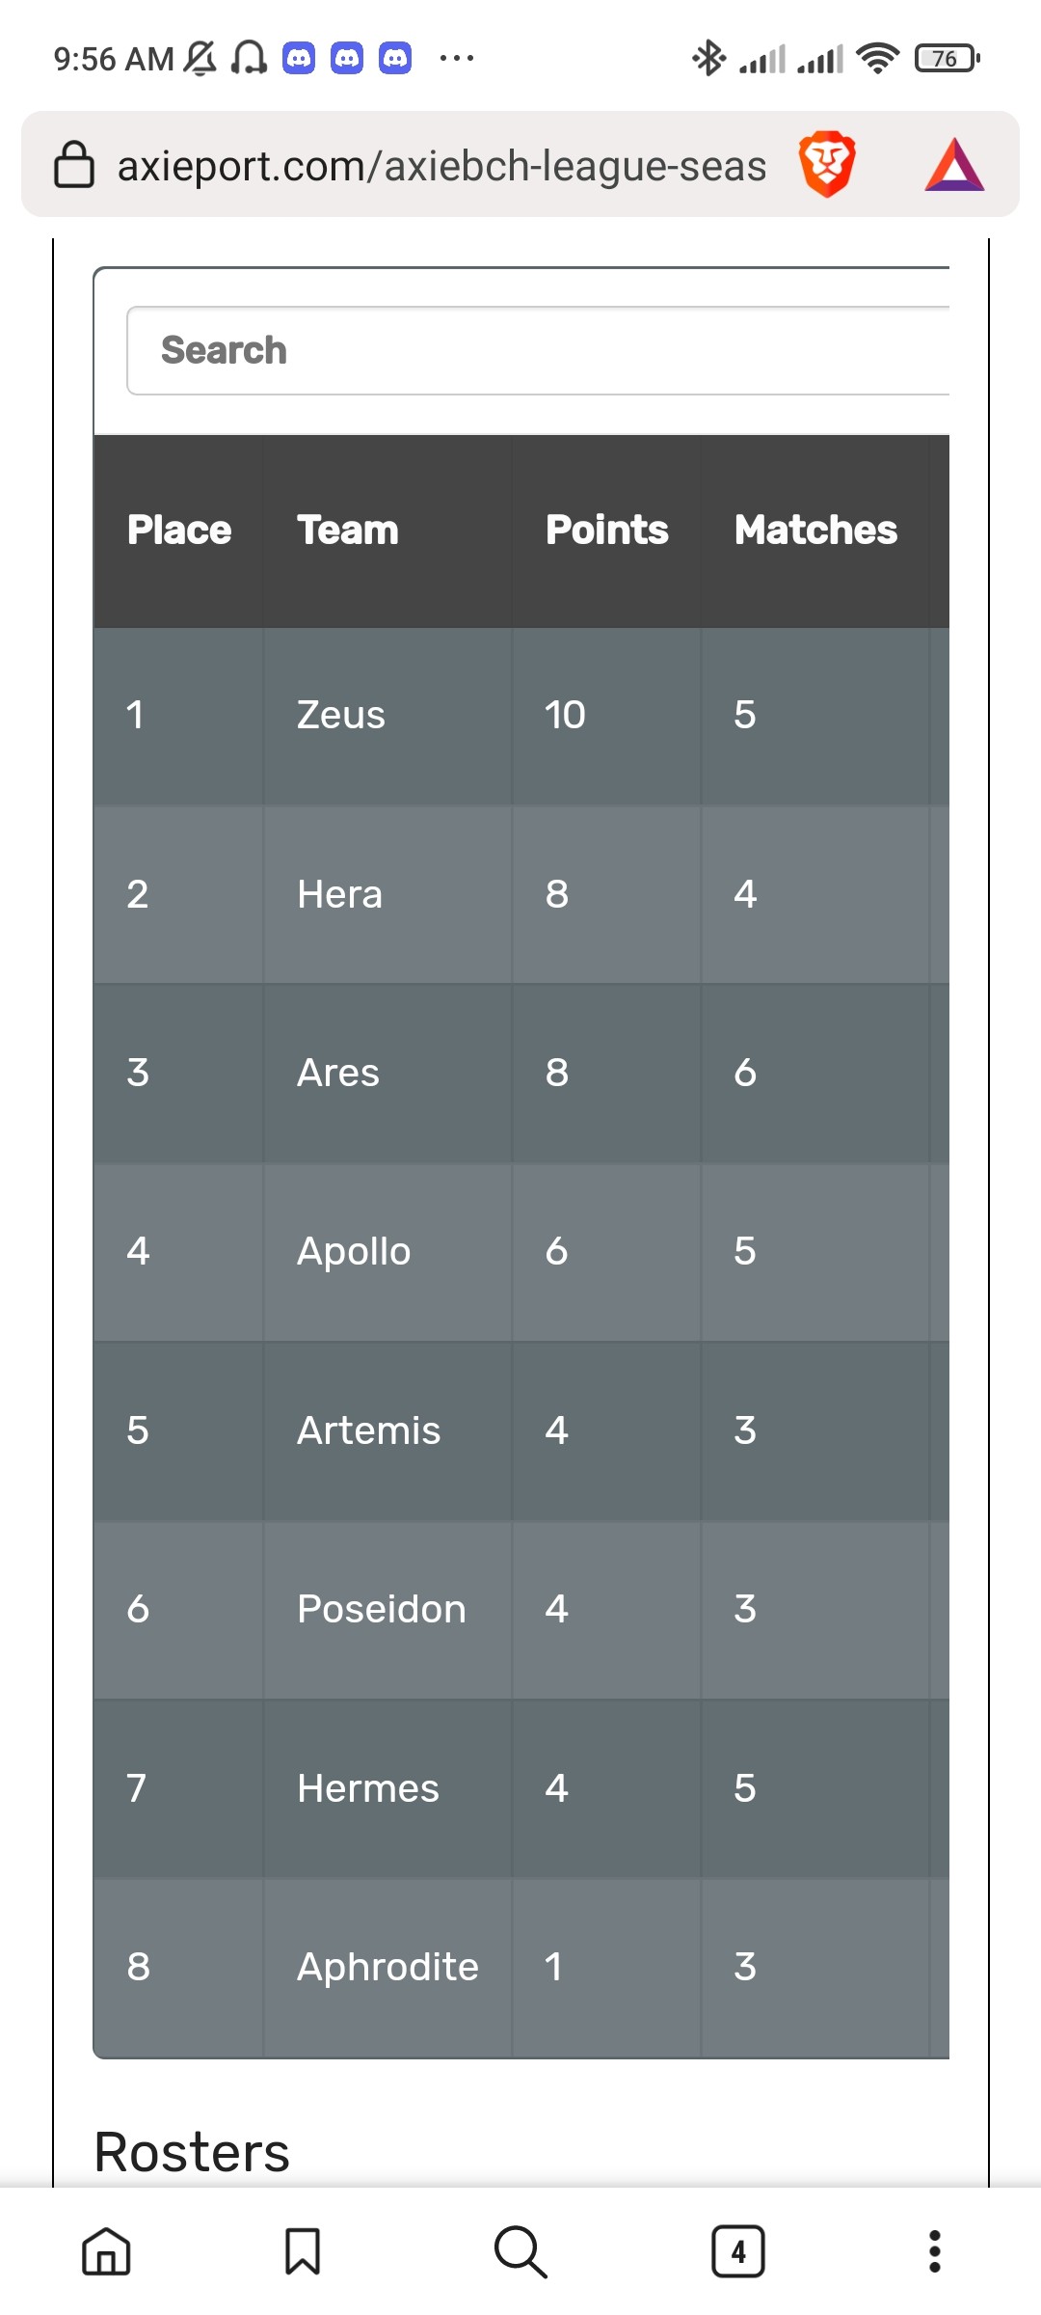Open the bookmarks icon in bottom bar
The width and height of the screenshot is (1041, 2315).
303,2251
